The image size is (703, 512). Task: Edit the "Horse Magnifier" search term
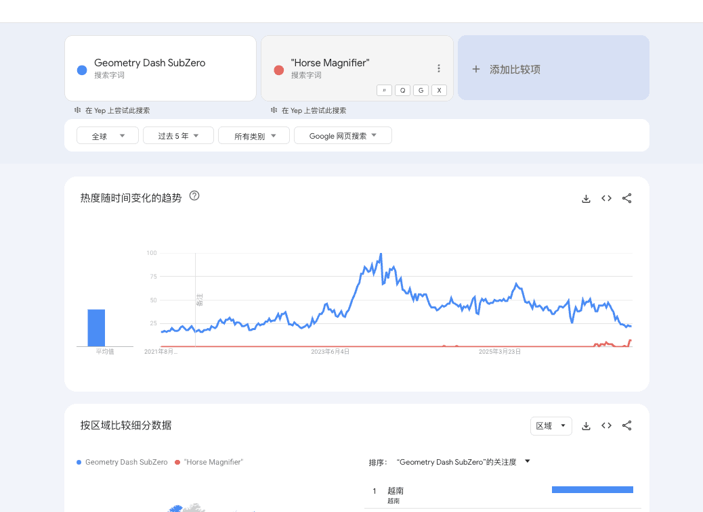(330, 63)
